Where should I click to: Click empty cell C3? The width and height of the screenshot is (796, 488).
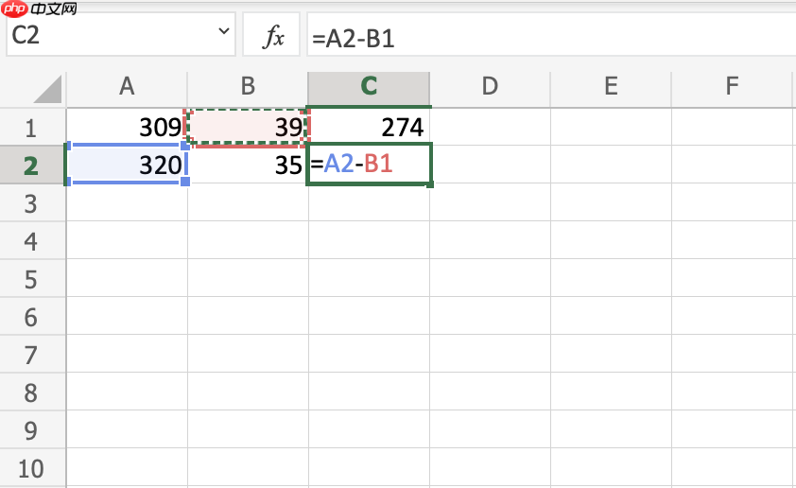(369, 202)
